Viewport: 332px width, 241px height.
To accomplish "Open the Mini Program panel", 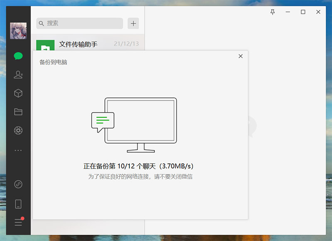I will [17, 184].
